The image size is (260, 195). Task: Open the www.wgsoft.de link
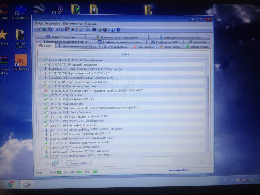click(x=179, y=170)
